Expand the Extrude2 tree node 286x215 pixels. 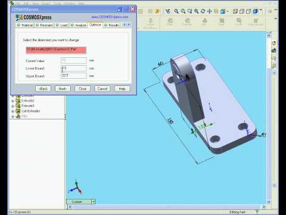(13, 101)
